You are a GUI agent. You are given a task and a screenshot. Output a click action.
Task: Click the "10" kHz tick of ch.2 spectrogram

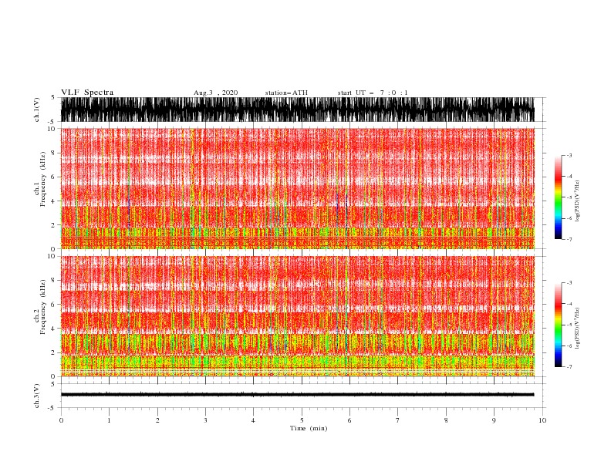[51, 256]
